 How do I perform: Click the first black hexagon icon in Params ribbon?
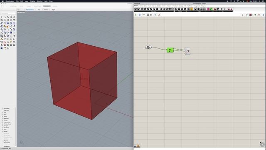pos(135,9)
